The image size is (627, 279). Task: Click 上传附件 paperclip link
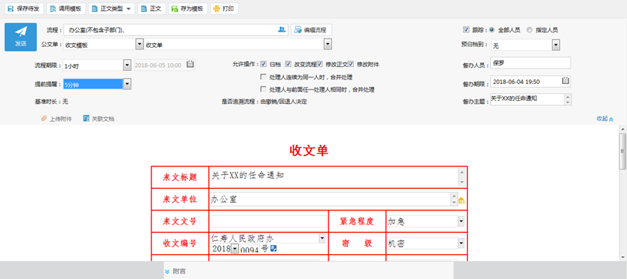coord(56,119)
